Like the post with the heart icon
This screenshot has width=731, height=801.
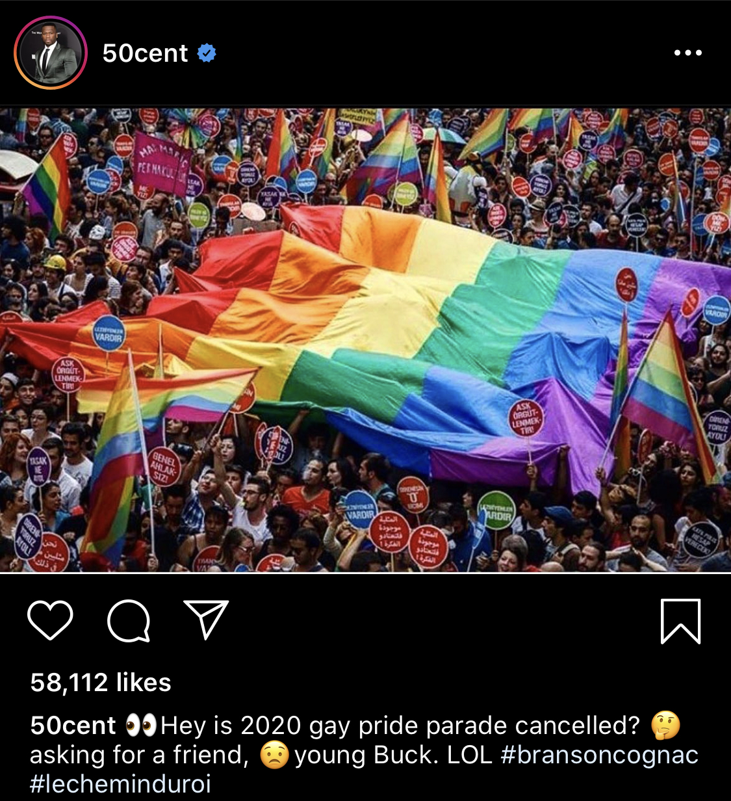(x=50, y=620)
